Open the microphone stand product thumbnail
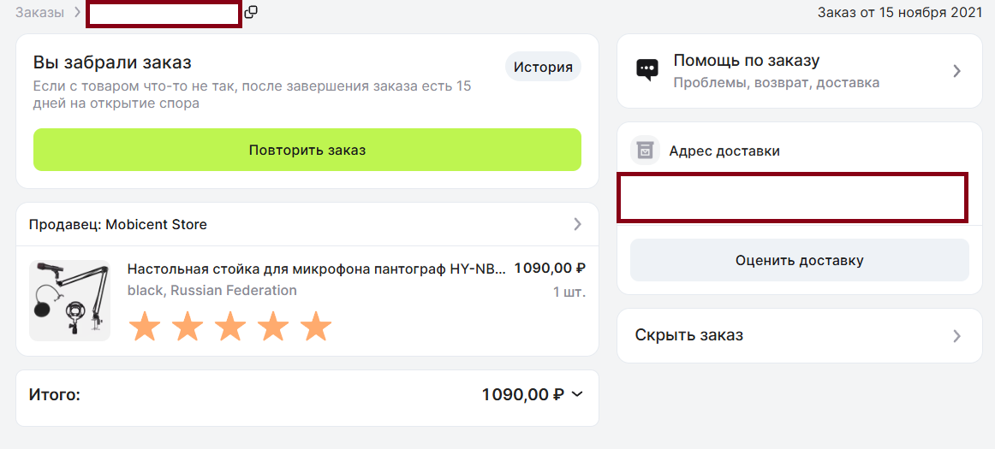 click(x=69, y=300)
